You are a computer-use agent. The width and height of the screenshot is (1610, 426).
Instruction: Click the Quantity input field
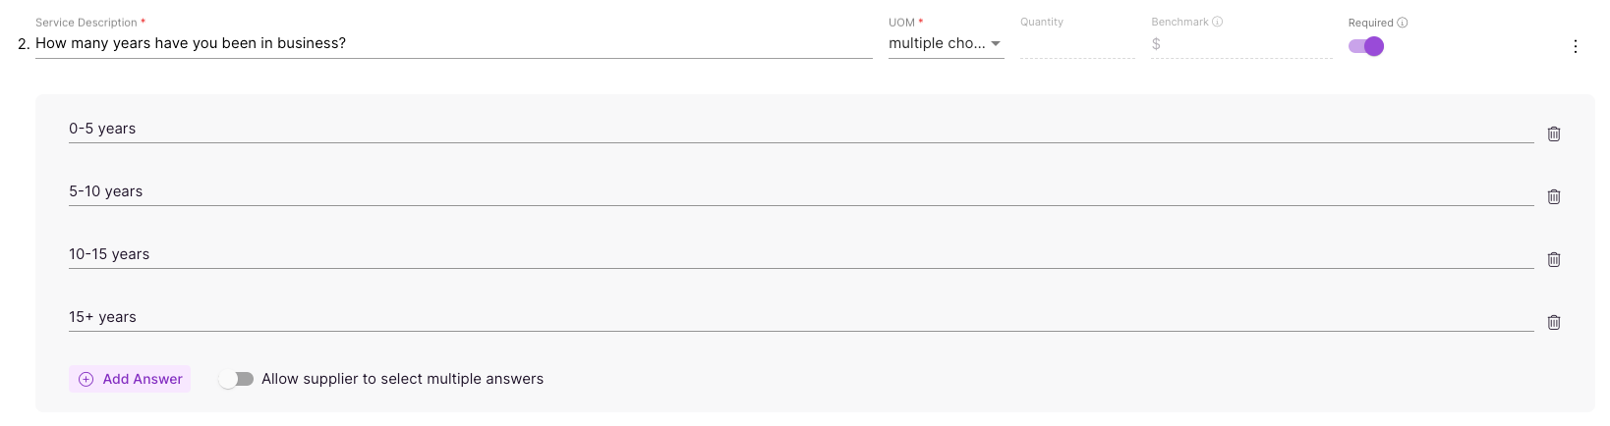point(1077,44)
